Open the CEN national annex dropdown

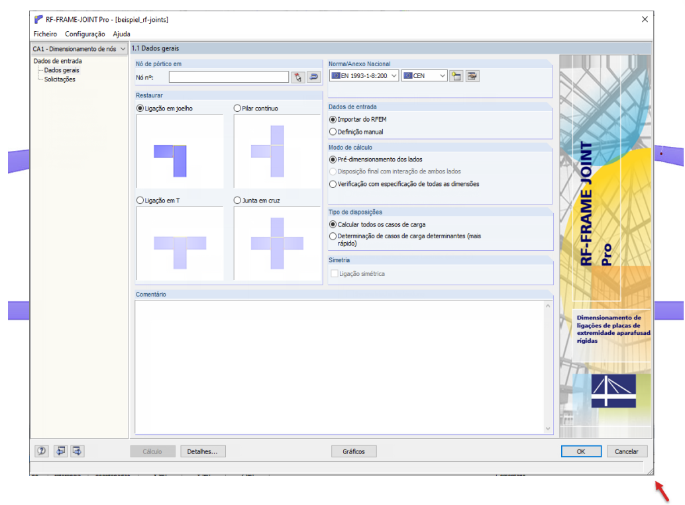424,76
